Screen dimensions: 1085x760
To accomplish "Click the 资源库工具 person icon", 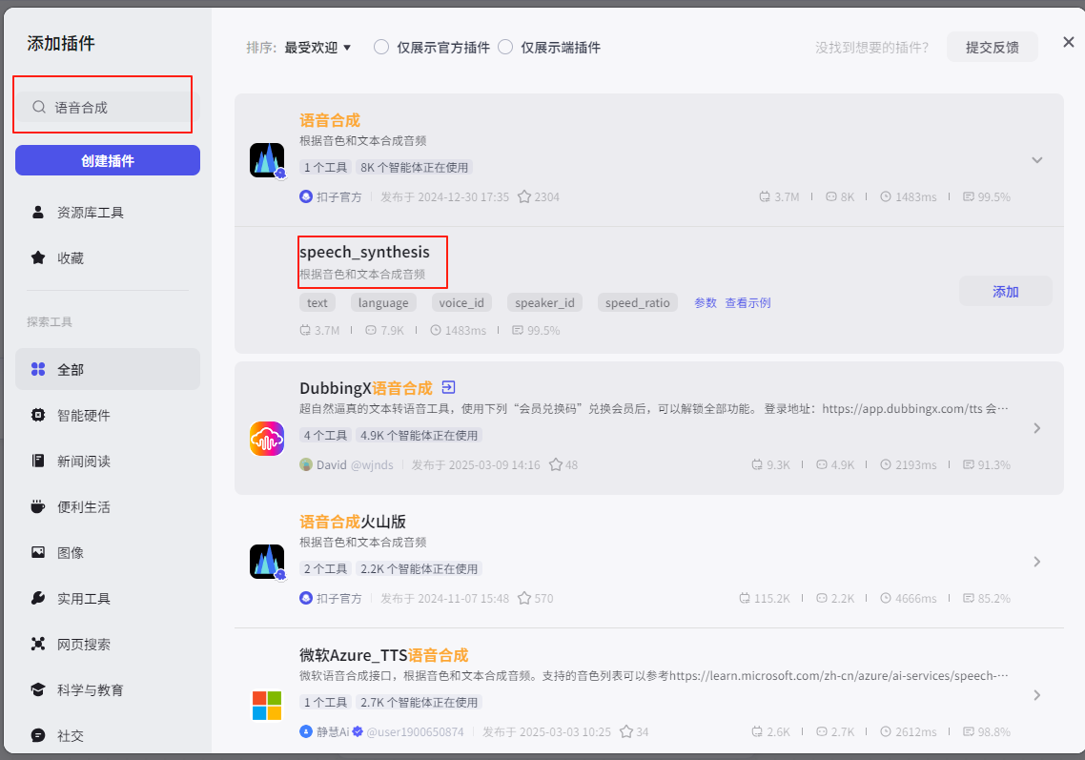I will tap(38, 212).
